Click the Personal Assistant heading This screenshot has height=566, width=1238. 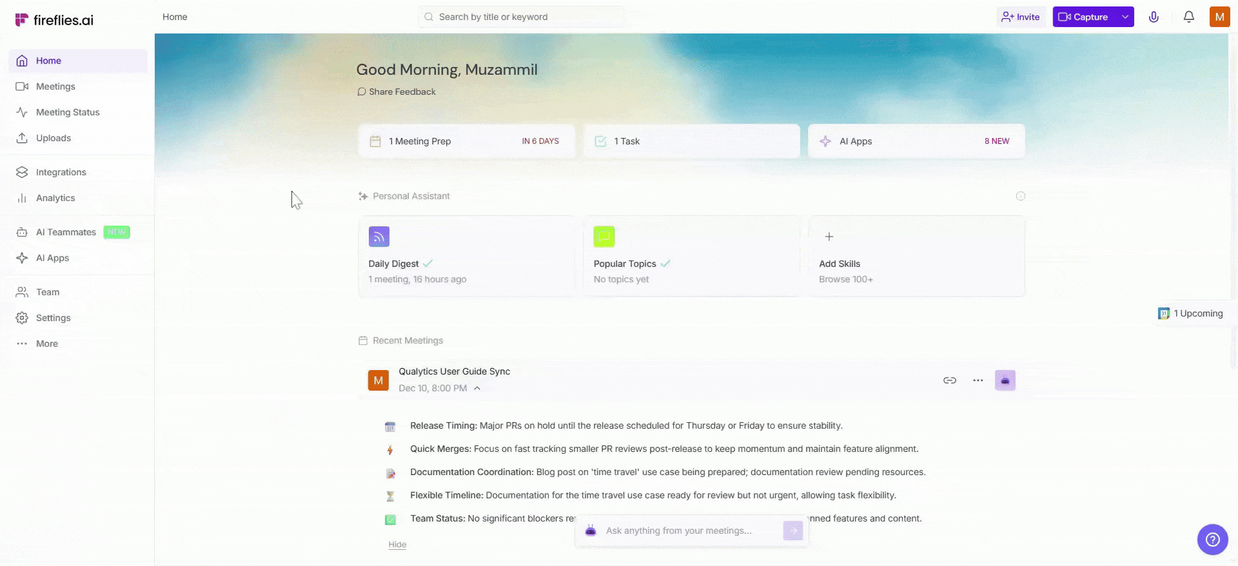(x=411, y=196)
